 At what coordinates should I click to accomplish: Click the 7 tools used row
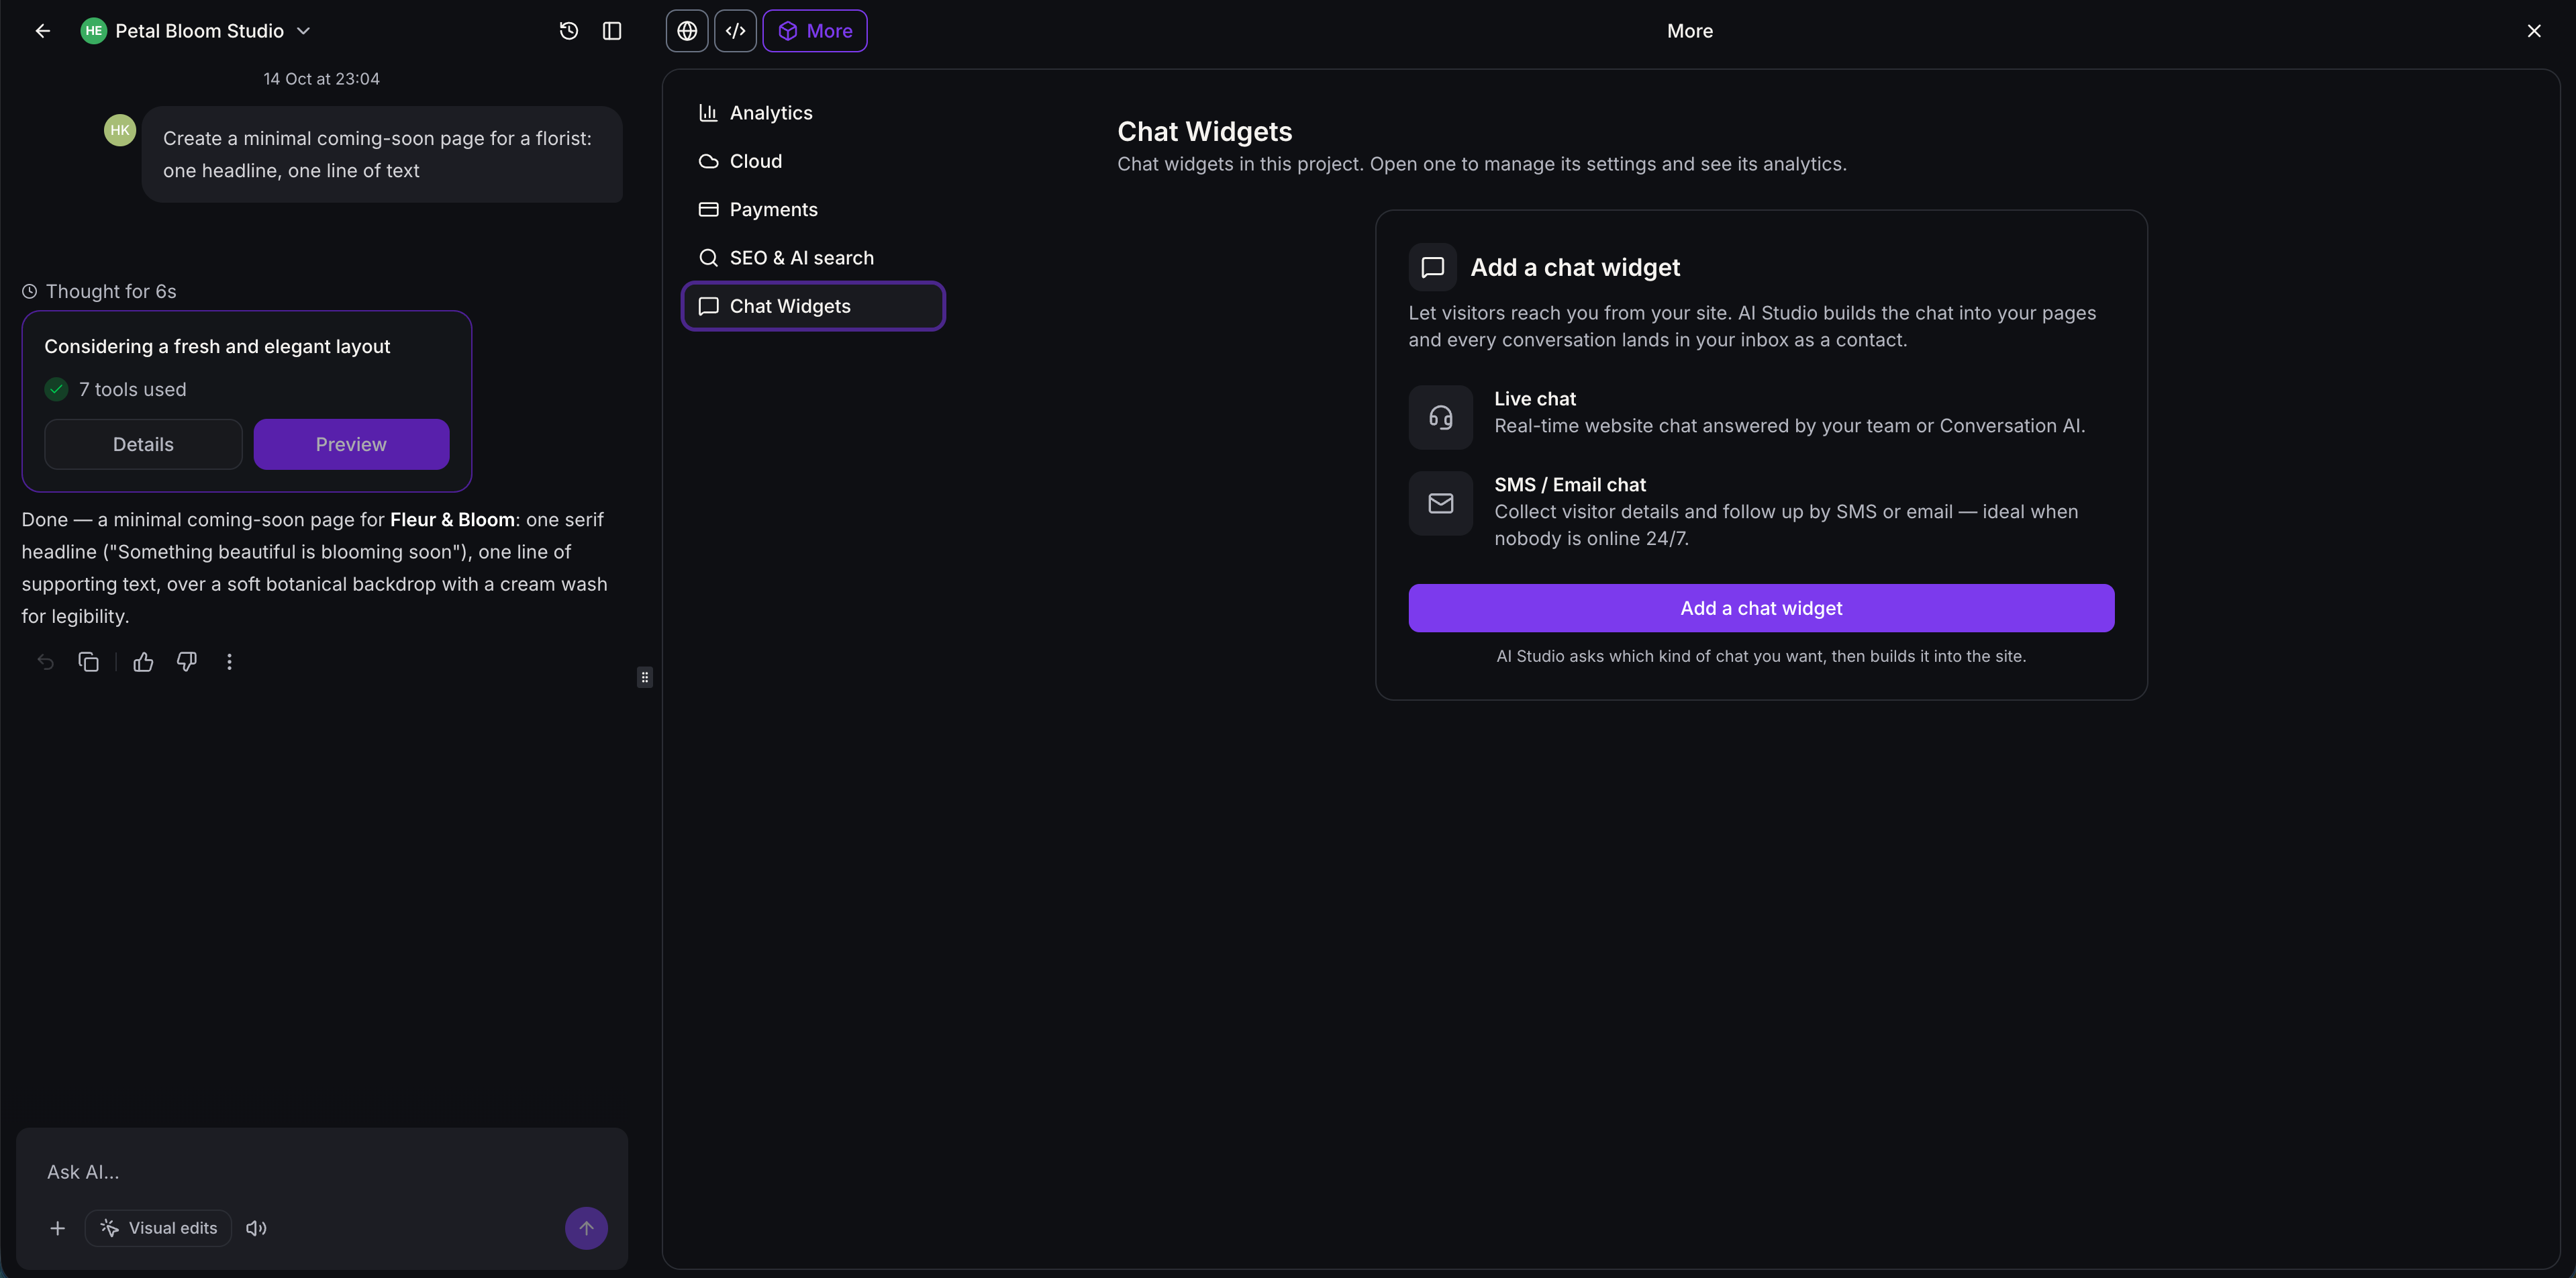116,389
